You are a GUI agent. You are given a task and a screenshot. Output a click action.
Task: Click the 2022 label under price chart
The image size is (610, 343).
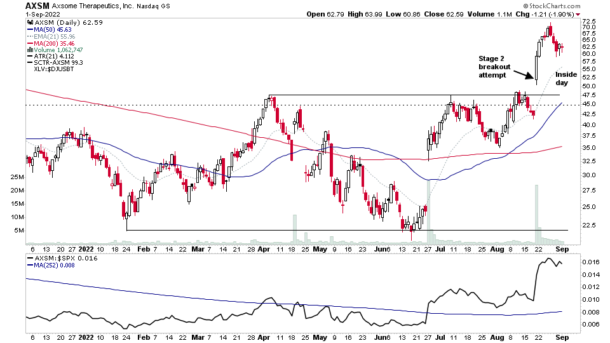click(x=86, y=249)
